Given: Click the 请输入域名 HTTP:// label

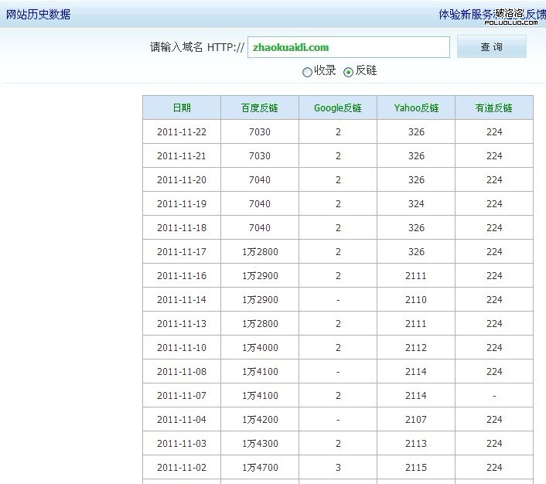Looking at the screenshot, I should 196,47.
